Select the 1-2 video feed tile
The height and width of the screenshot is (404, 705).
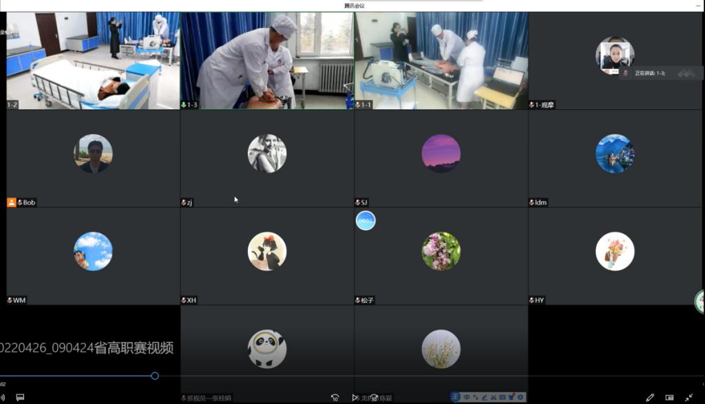93,61
